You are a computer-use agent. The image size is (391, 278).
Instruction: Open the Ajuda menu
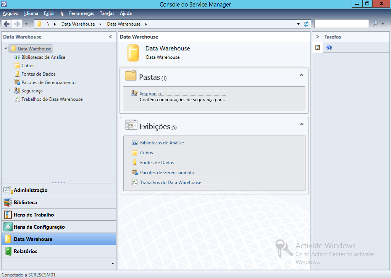pyautogui.click(x=126, y=13)
